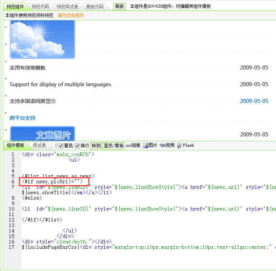Viewport: 276px width, 271px height.
Task: Click the 查找/替换 find and replace button
Action: (x=113, y=145)
